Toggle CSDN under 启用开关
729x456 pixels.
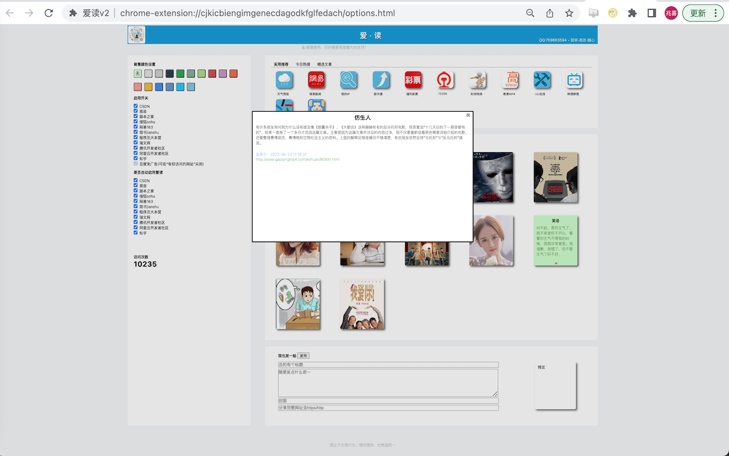136,106
